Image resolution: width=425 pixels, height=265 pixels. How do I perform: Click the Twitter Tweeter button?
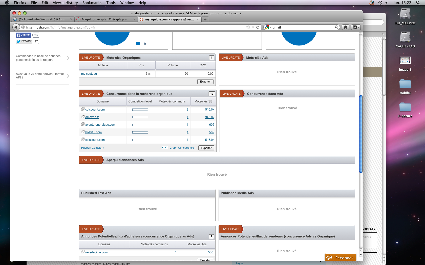24,41
